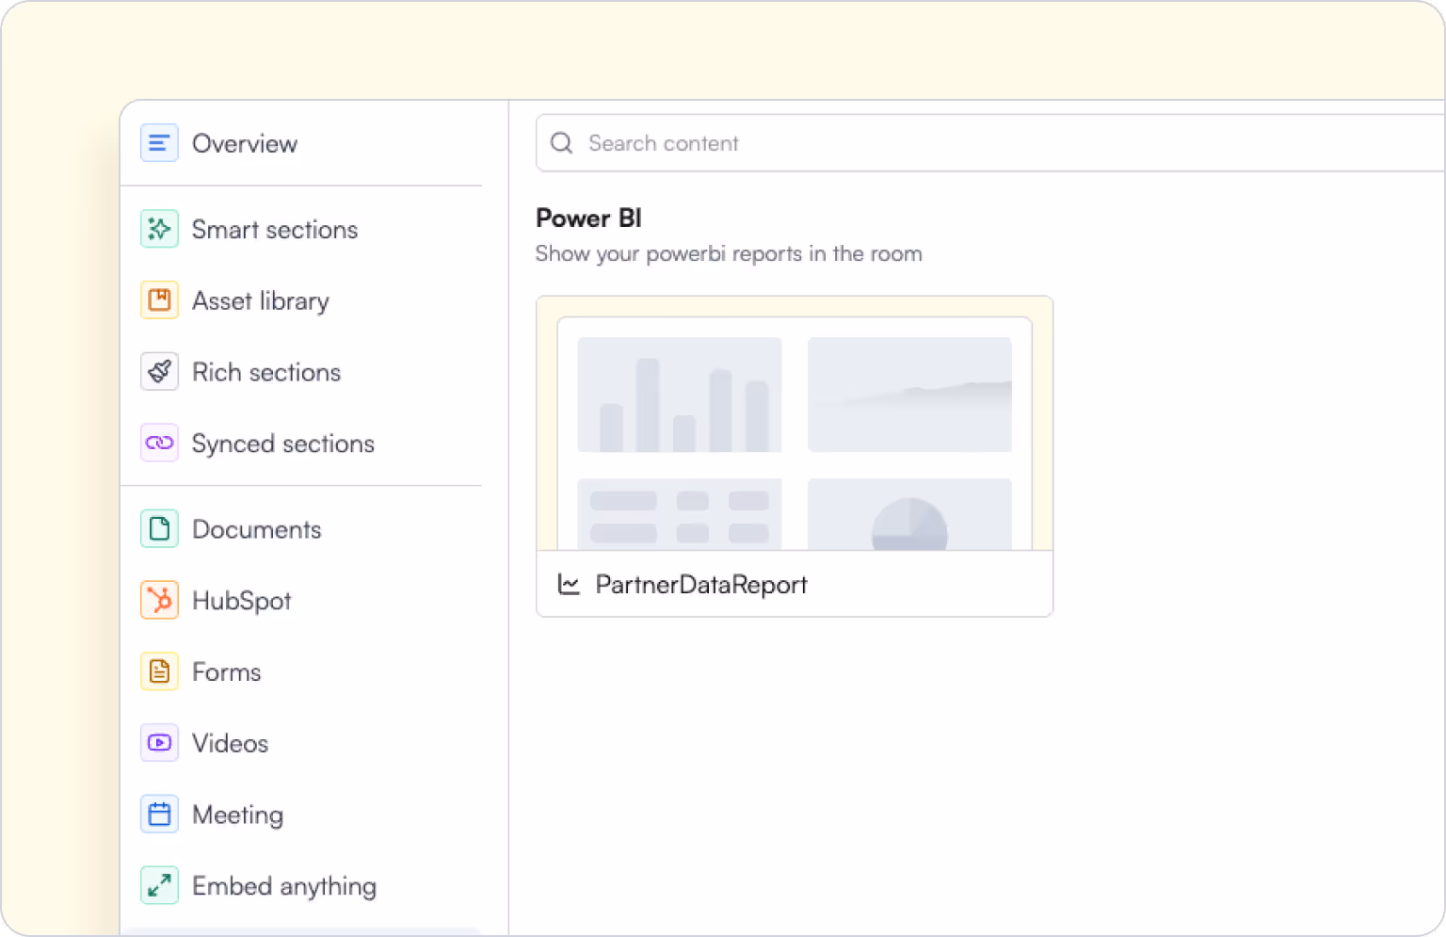The height and width of the screenshot is (937, 1446).
Task: Open the Meeting label
Action: (x=238, y=815)
